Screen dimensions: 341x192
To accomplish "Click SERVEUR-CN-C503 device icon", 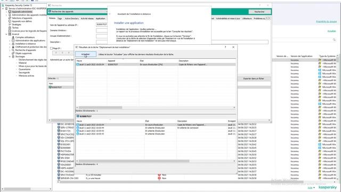I will tap(59, 178).
